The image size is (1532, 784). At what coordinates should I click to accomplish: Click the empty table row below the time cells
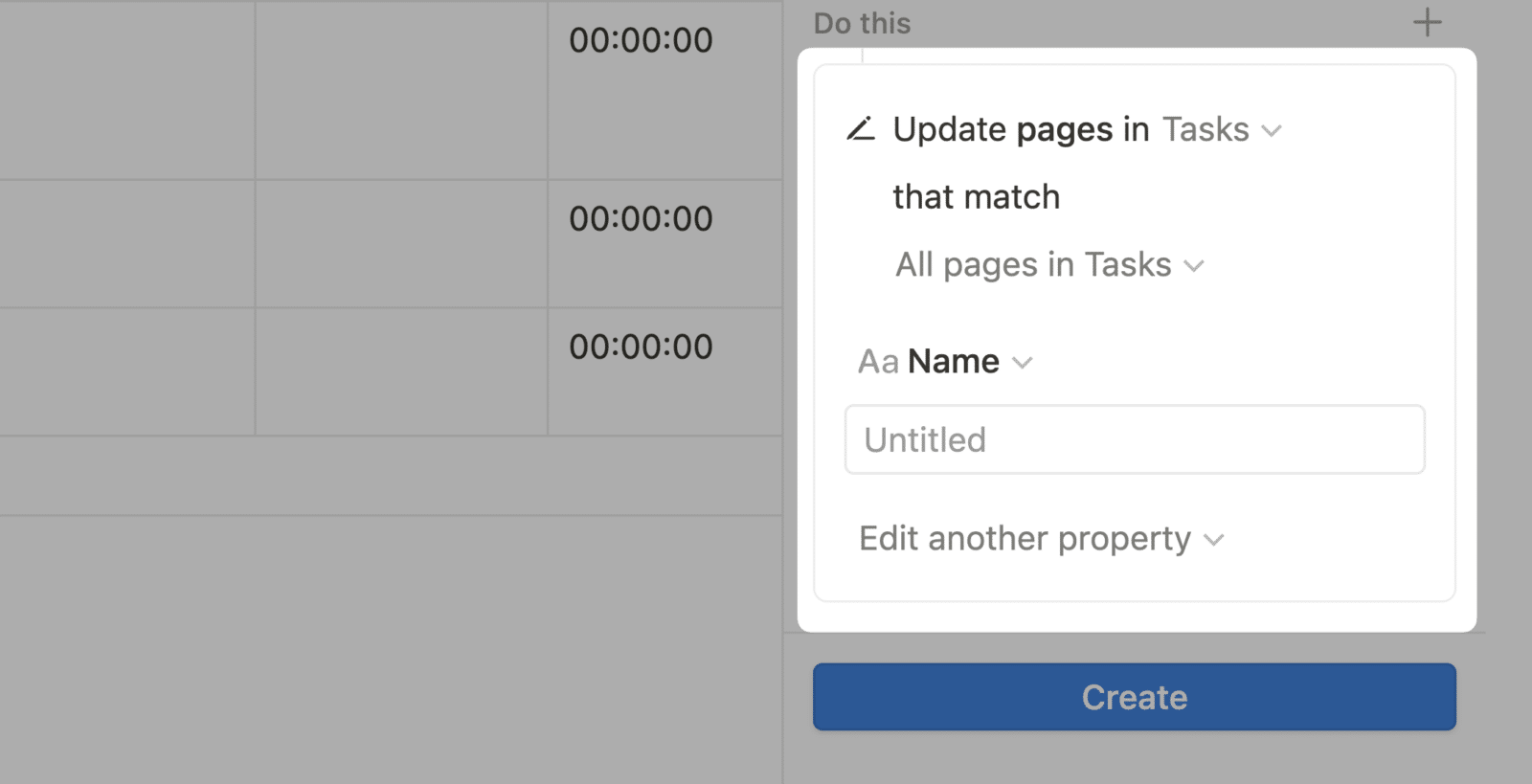point(391,476)
